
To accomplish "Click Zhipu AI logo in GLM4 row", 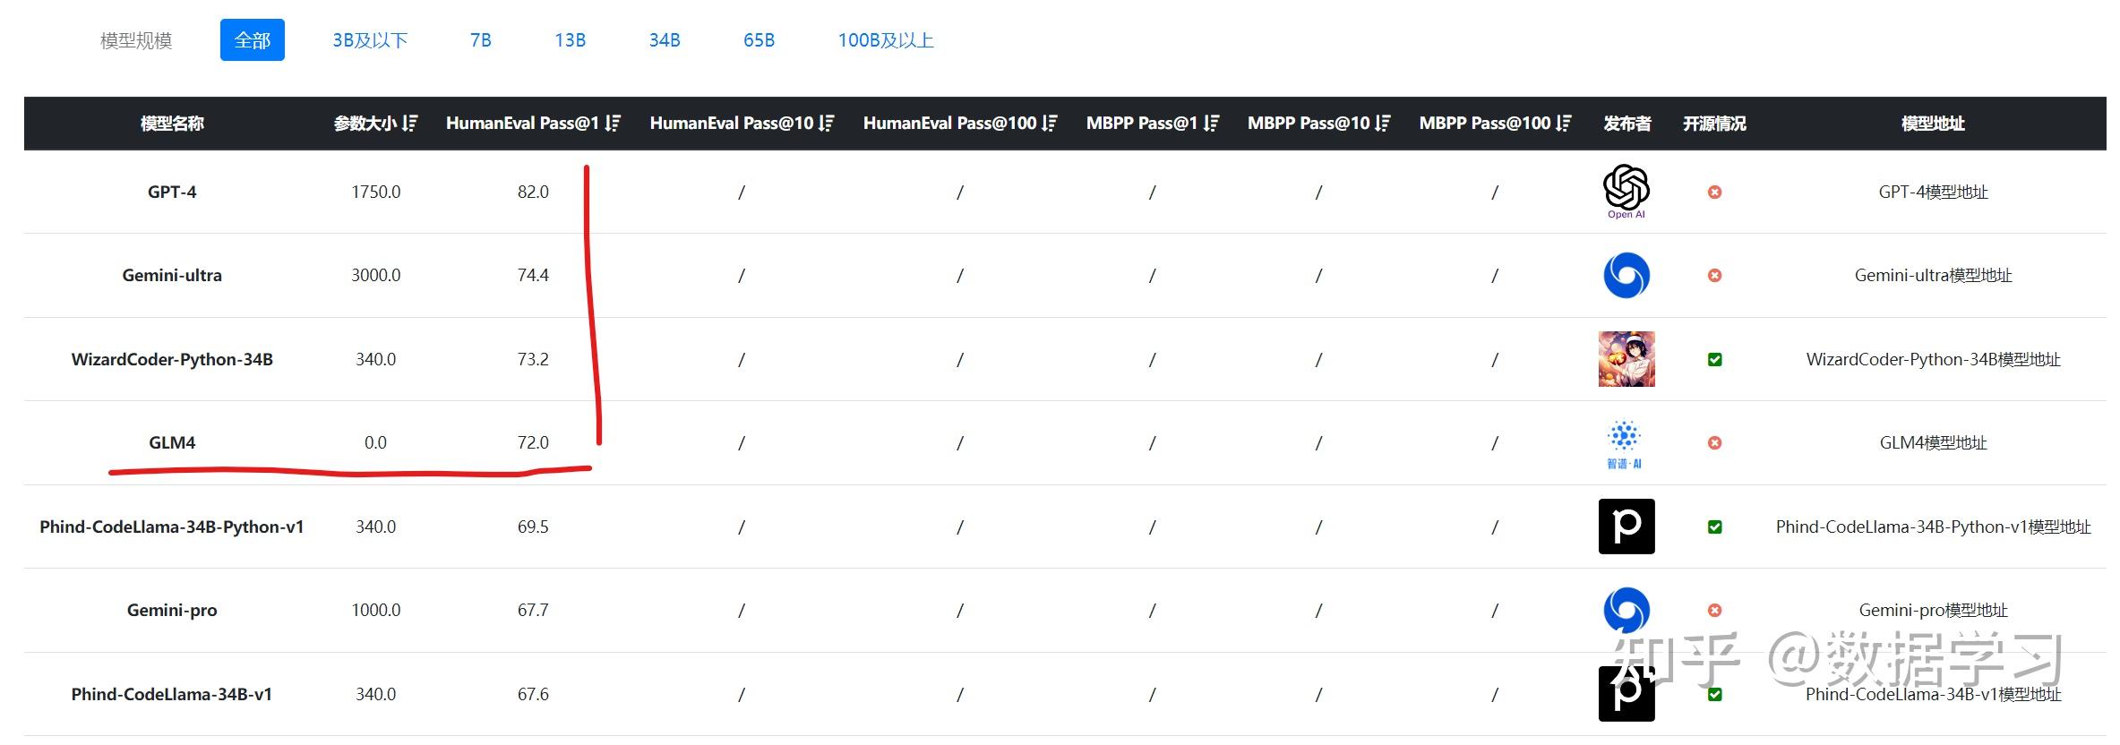I will click(1624, 442).
